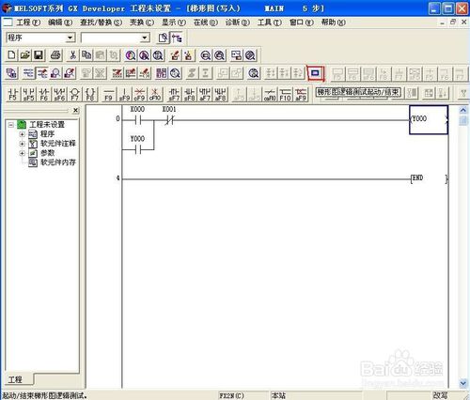Collapse the 工程未设置 root node
The image size is (470, 400).
[x=11, y=125]
